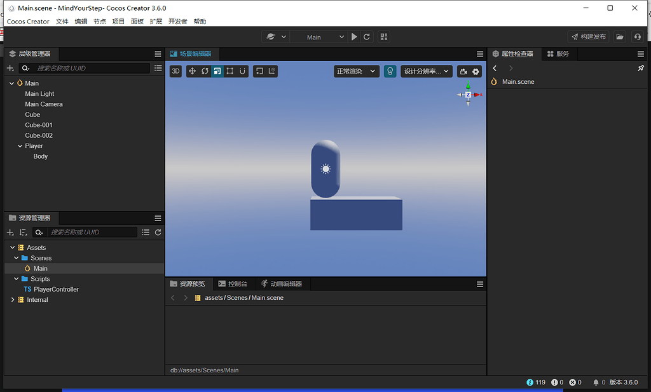The height and width of the screenshot is (392, 651).
Task: Switch scene view to 3D mode
Action: point(176,71)
